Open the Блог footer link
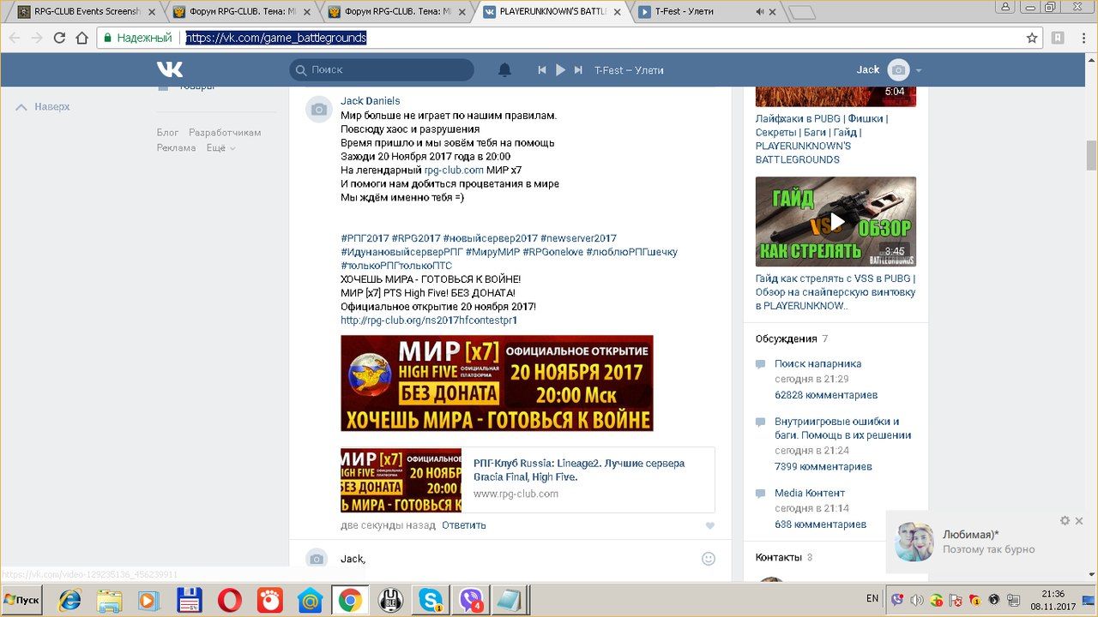This screenshot has width=1098, height=617. click(167, 133)
